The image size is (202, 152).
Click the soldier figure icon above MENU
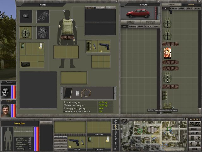coord(198,144)
